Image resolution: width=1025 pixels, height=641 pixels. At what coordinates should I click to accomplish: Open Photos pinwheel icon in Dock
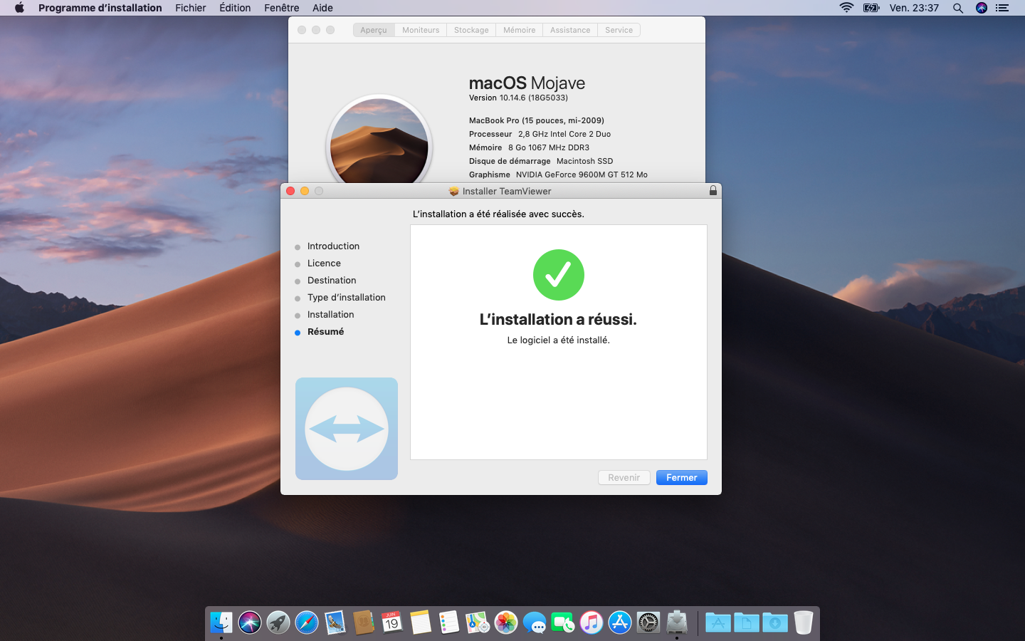tap(506, 622)
